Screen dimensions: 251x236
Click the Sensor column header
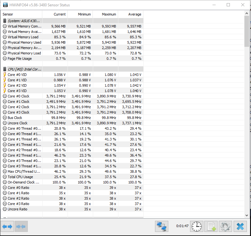[x=21, y=14]
